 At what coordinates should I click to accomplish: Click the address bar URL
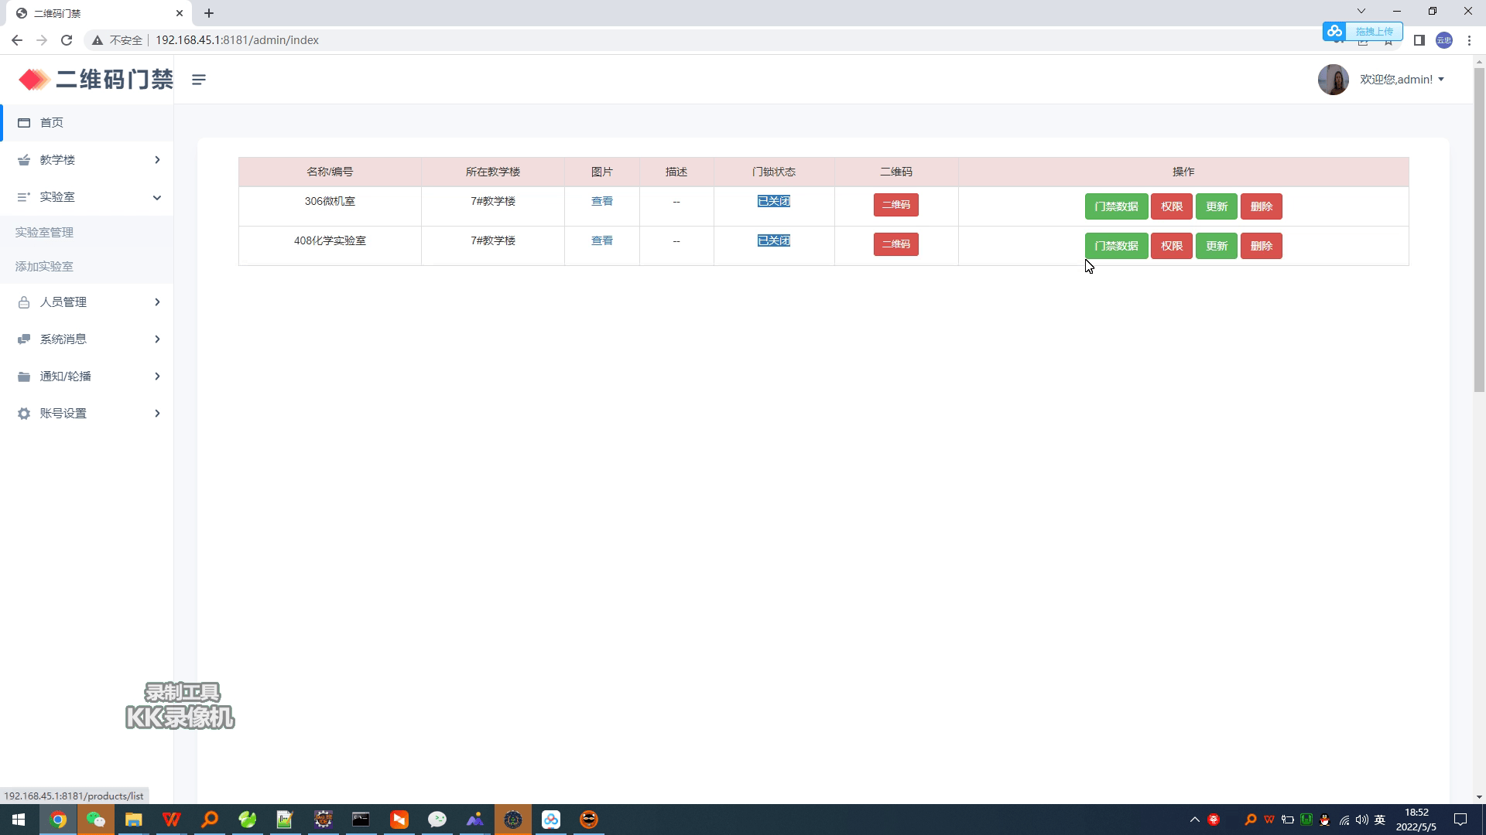coord(237,40)
